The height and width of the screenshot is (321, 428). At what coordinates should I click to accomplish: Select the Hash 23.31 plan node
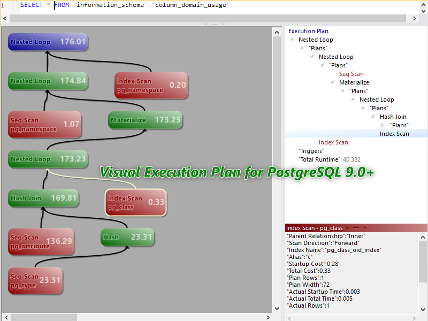click(127, 237)
